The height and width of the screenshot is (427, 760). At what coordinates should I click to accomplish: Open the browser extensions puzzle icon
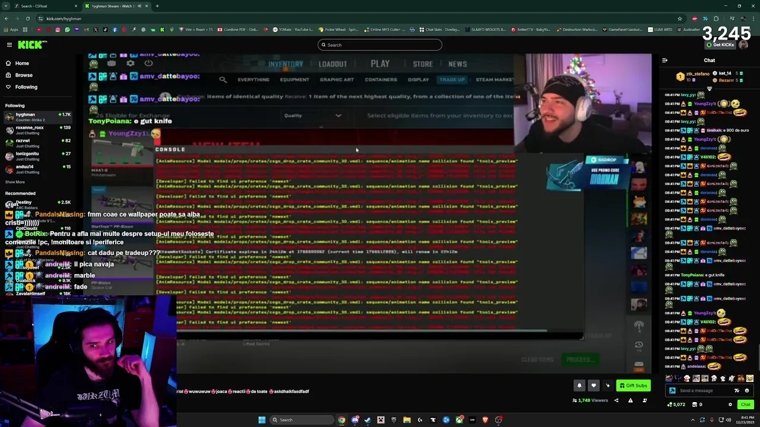(x=716, y=18)
